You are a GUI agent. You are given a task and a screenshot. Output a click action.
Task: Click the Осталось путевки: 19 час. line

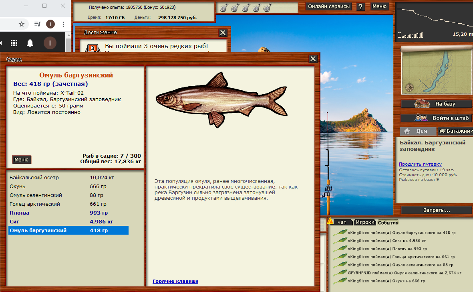point(427,170)
